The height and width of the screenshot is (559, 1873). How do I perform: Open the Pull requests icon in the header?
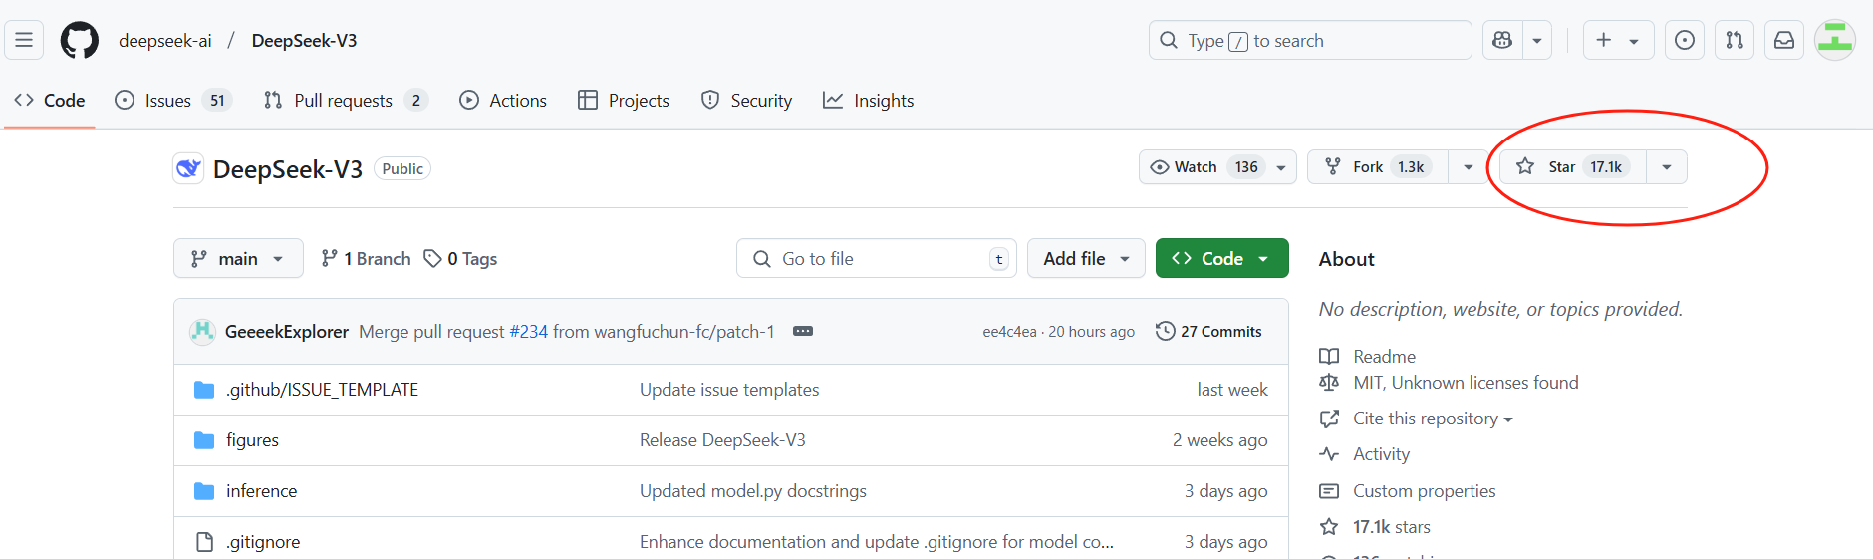1735,40
